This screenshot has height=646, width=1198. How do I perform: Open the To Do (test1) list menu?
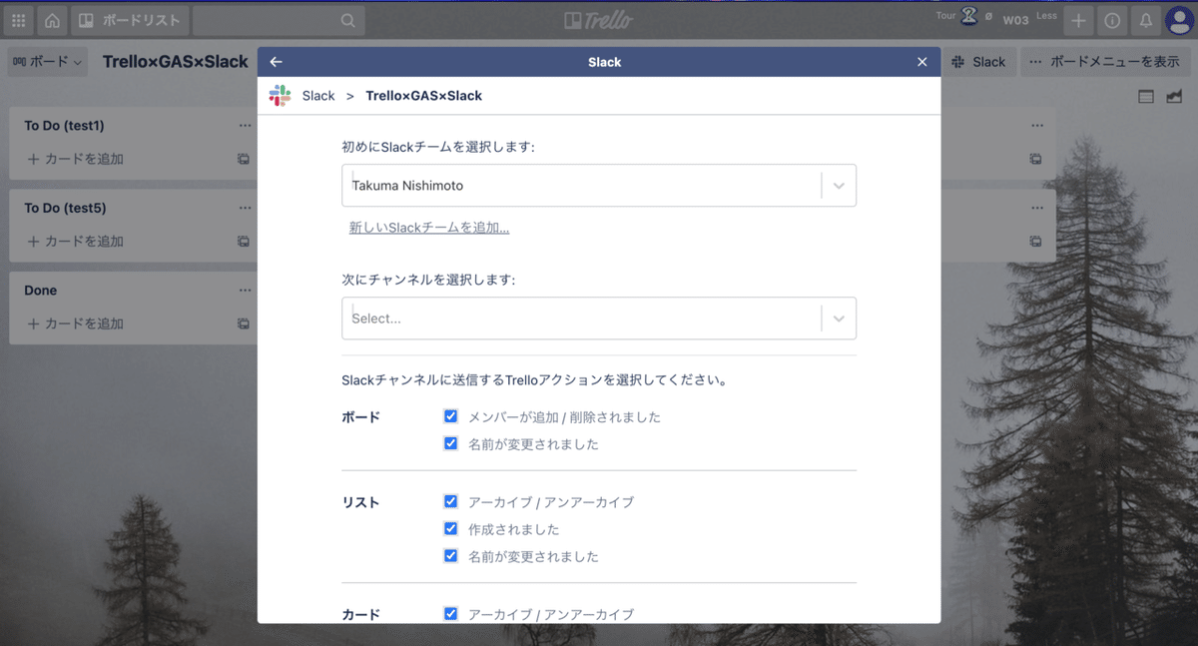(x=245, y=125)
